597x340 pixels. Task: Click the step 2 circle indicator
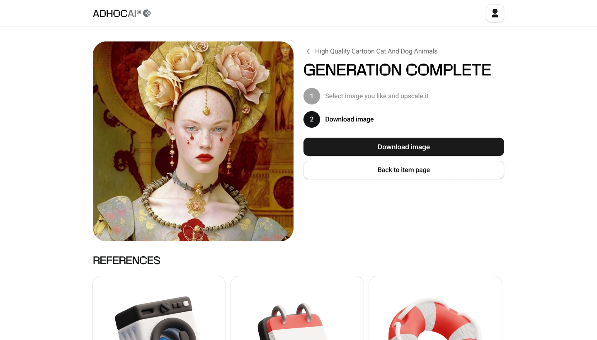click(x=312, y=119)
